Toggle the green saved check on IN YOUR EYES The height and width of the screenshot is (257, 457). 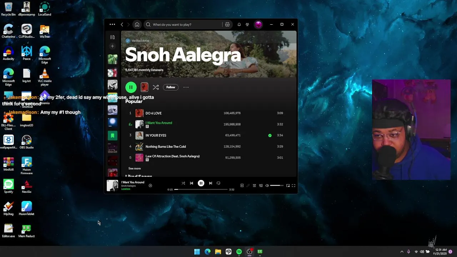point(270,135)
